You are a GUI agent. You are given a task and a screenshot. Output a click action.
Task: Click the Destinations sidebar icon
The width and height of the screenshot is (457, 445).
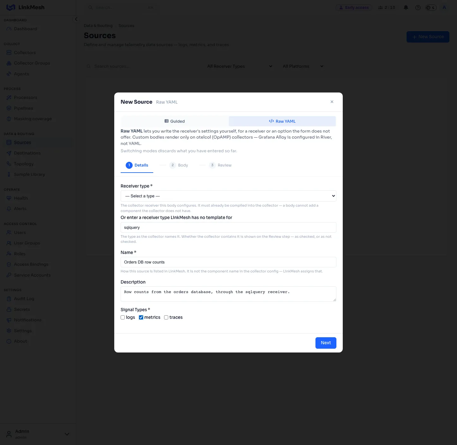pos(9,153)
